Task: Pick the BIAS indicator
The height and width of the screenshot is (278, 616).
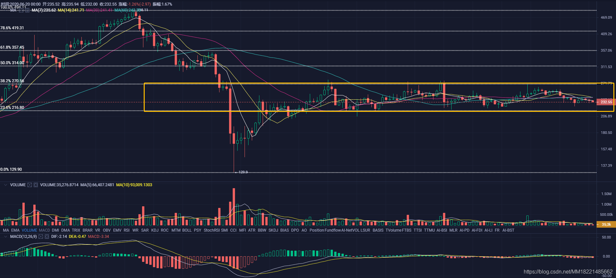Action: pyautogui.click(x=284, y=230)
